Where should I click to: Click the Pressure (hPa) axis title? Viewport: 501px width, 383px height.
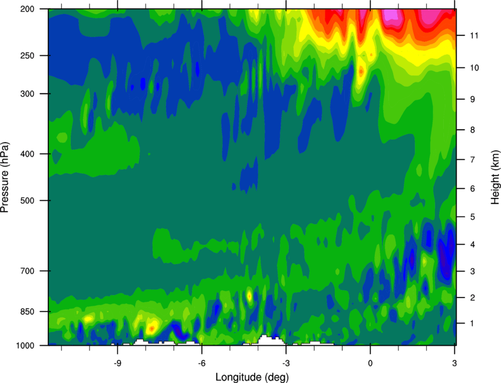pos(5,177)
